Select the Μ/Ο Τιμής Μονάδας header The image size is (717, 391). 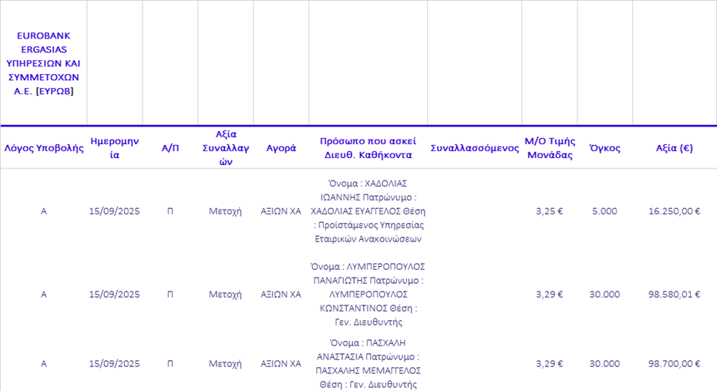550,148
